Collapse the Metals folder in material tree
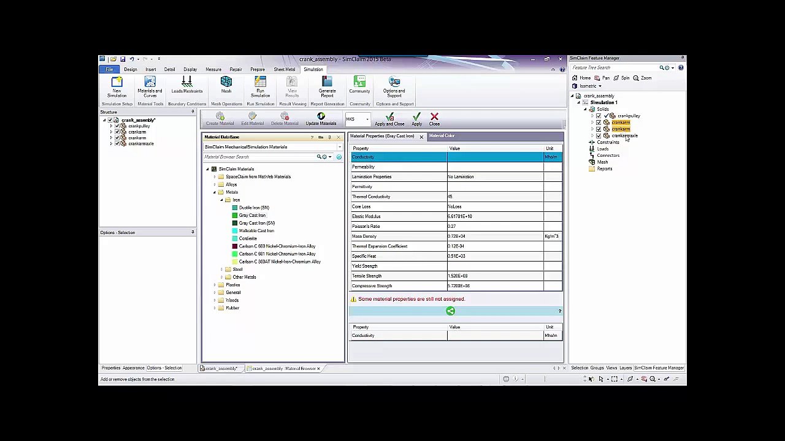 [x=215, y=192]
